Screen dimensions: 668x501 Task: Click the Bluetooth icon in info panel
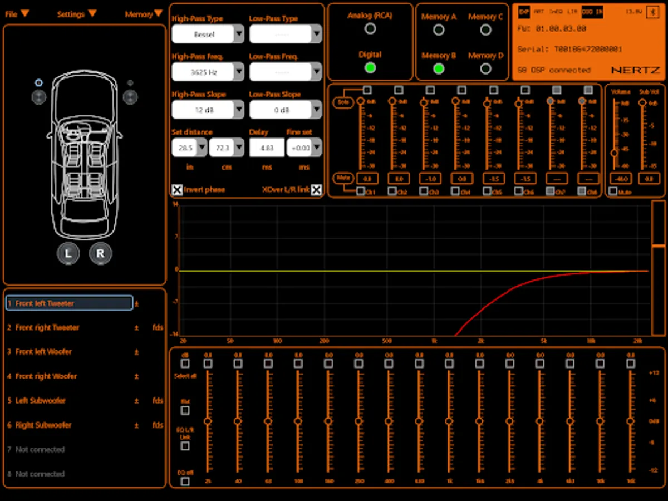[x=653, y=11]
